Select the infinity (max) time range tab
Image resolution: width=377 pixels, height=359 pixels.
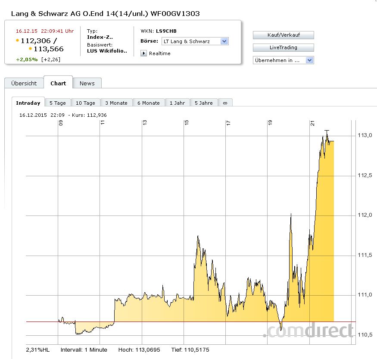click(225, 103)
